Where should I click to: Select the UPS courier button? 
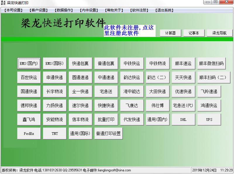(209, 119)
